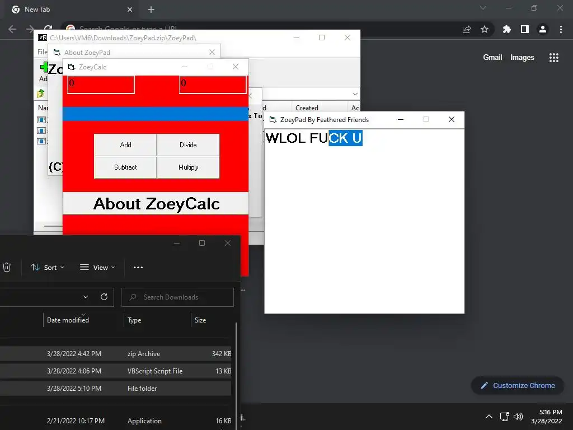Open the taskbar clock 5:16 PM
This screenshot has height=430, width=573.
pyautogui.click(x=547, y=417)
